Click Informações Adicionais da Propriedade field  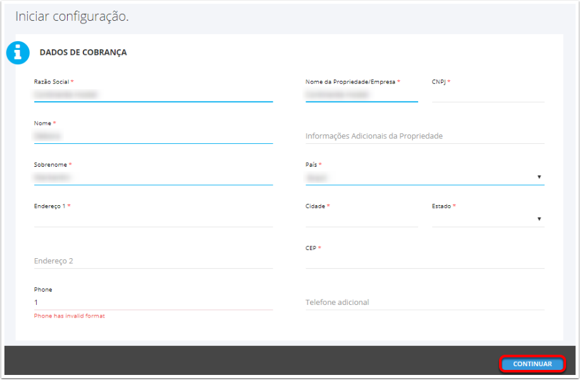424,136
